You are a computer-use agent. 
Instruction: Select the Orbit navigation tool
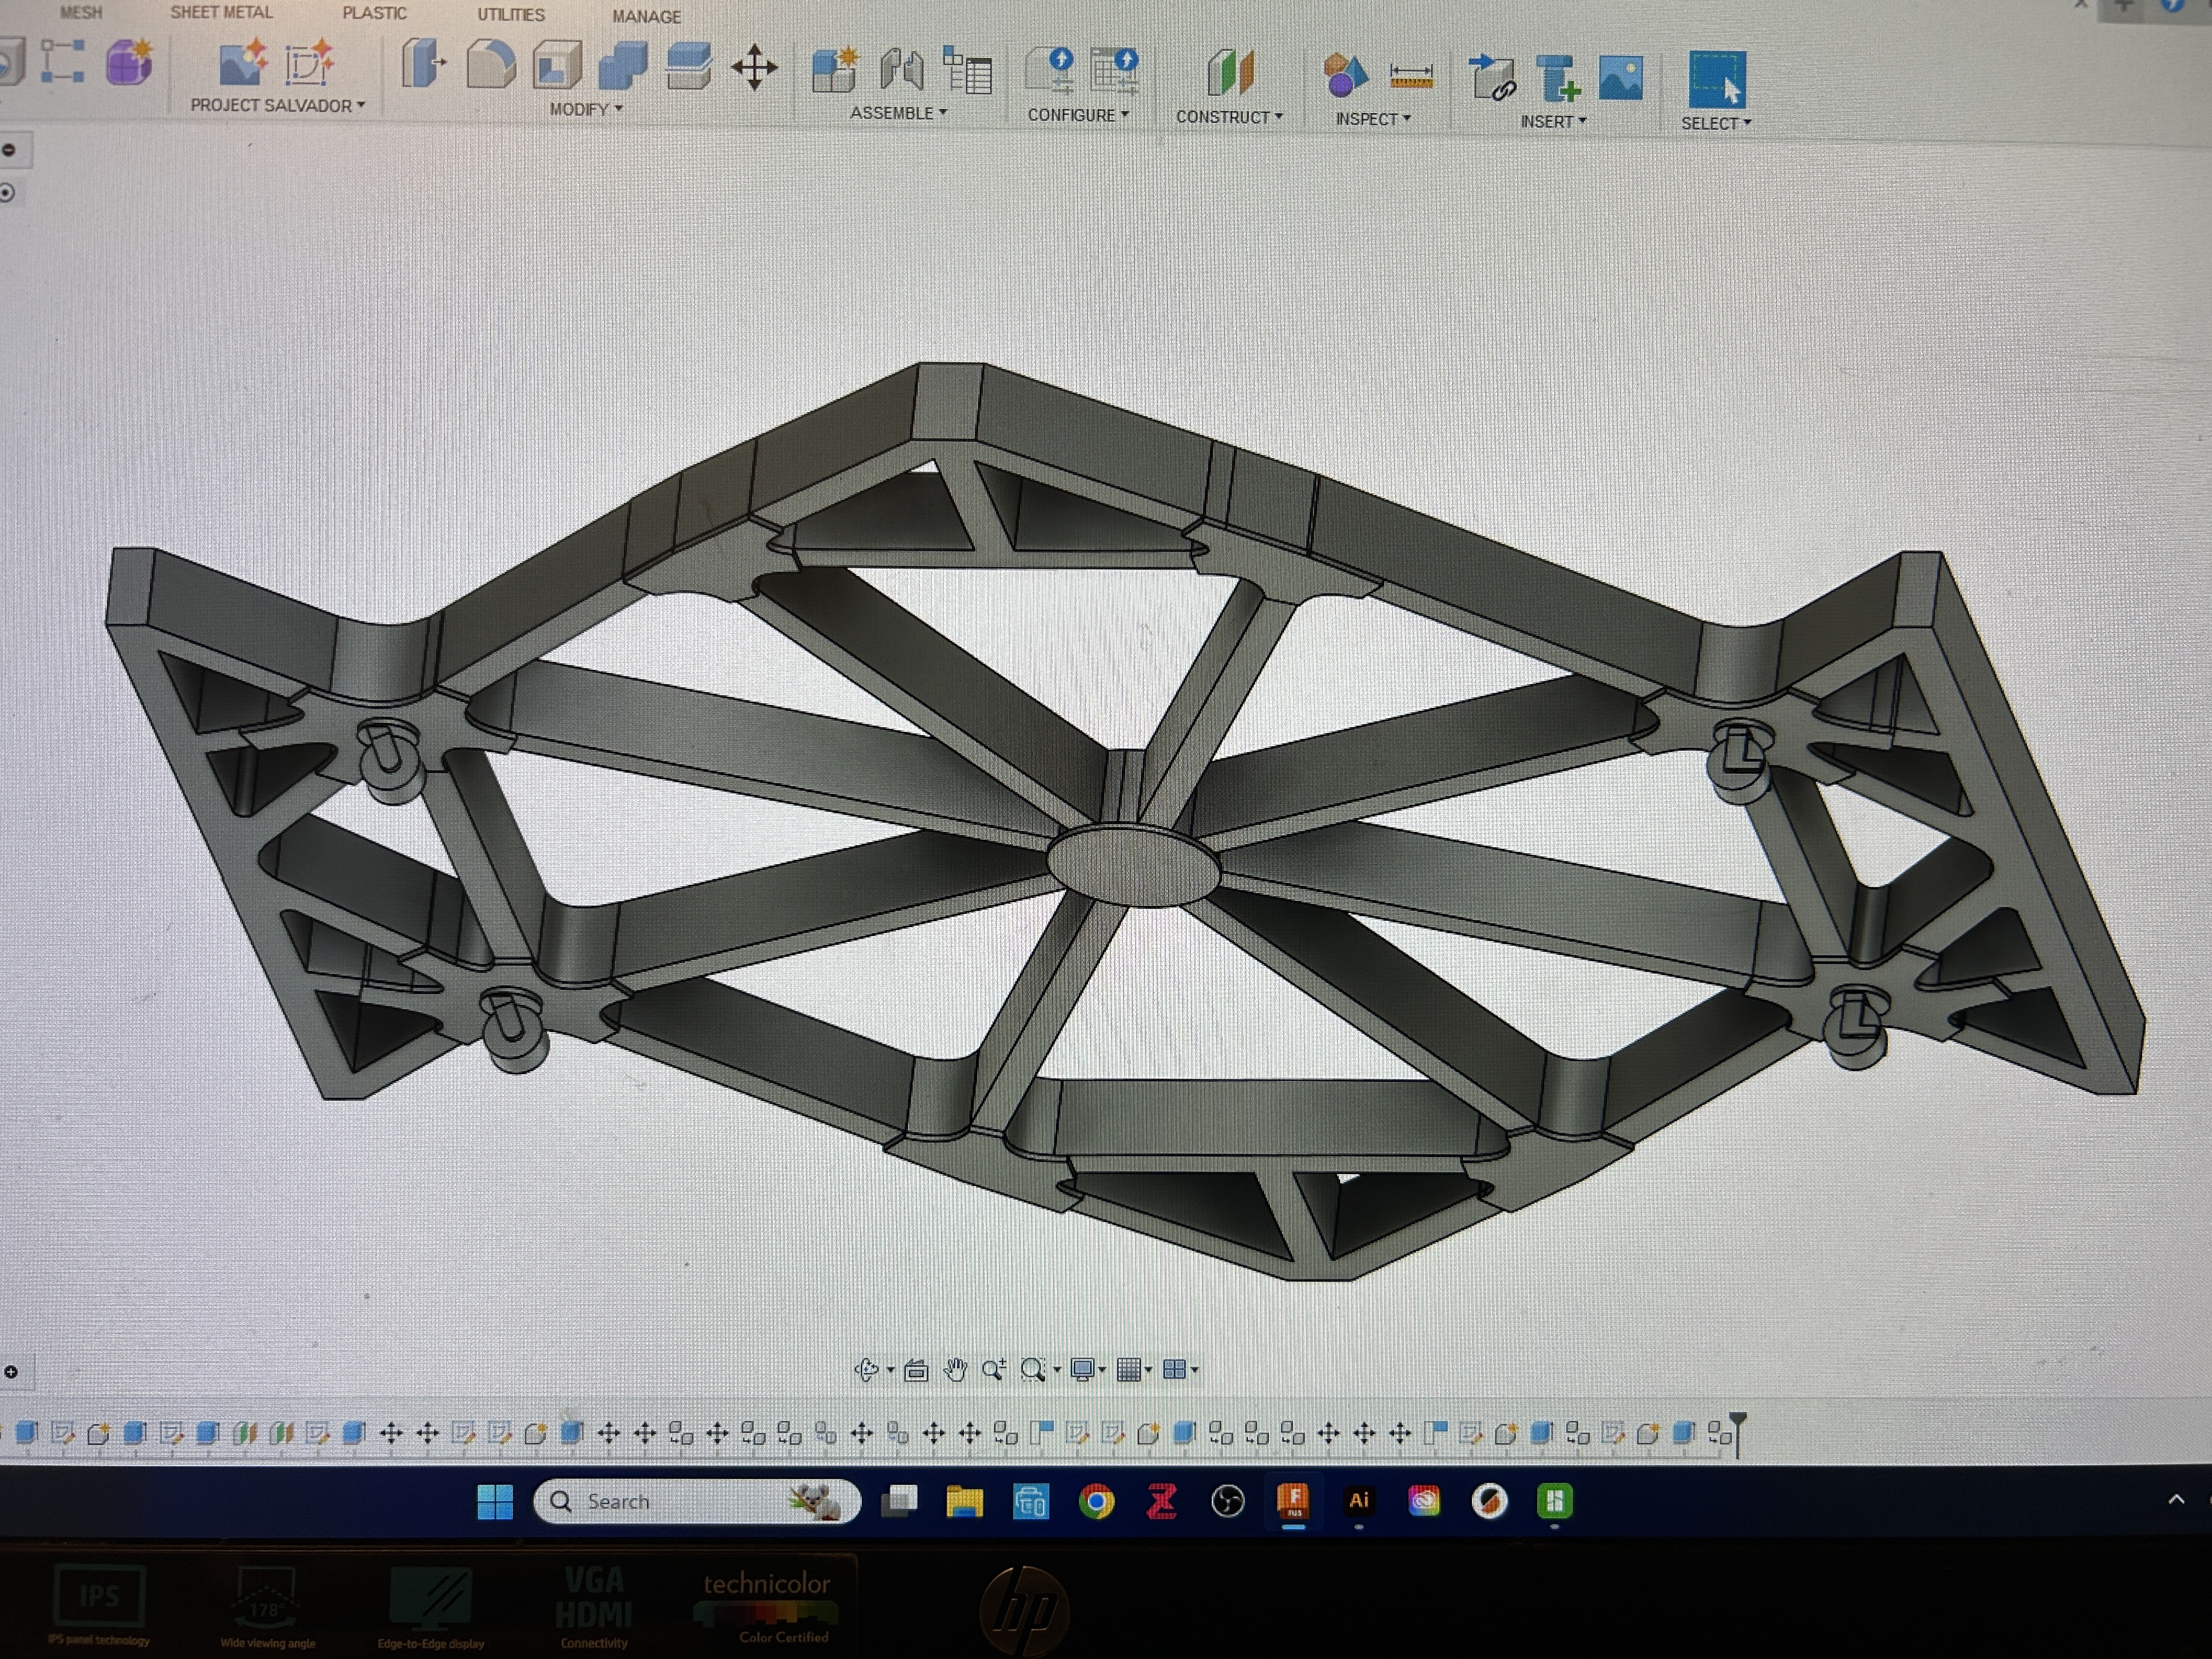click(867, 1369)
